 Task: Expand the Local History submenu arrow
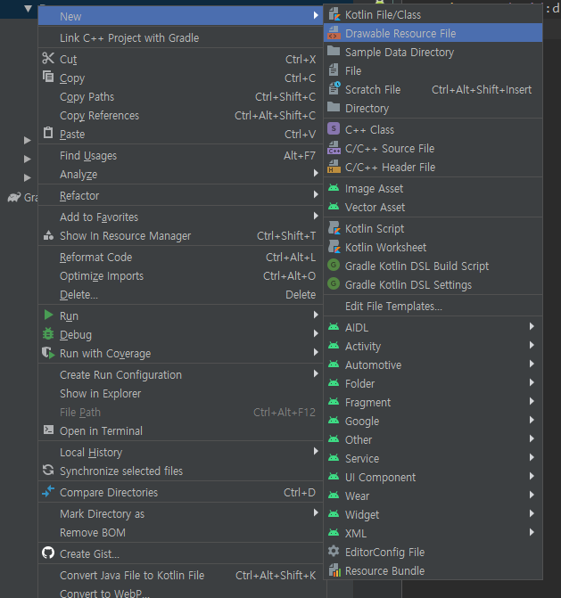pos(316,451)
